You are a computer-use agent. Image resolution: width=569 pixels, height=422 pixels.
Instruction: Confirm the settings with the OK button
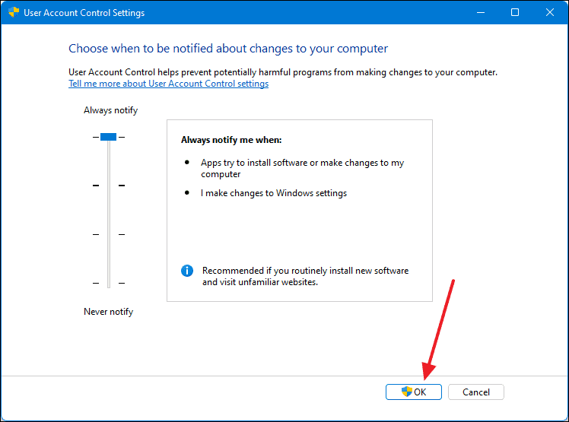(413, 392)
